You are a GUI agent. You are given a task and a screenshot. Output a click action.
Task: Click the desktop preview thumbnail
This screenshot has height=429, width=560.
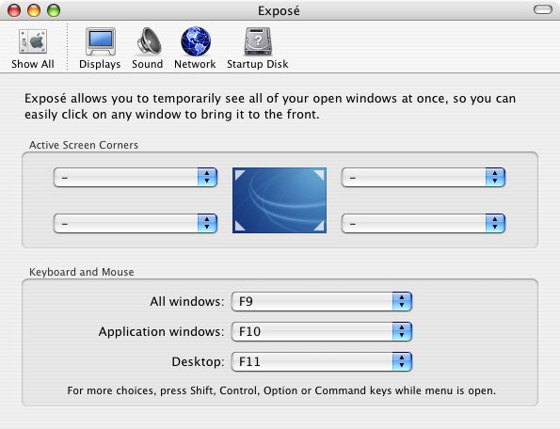pos(280,200)
